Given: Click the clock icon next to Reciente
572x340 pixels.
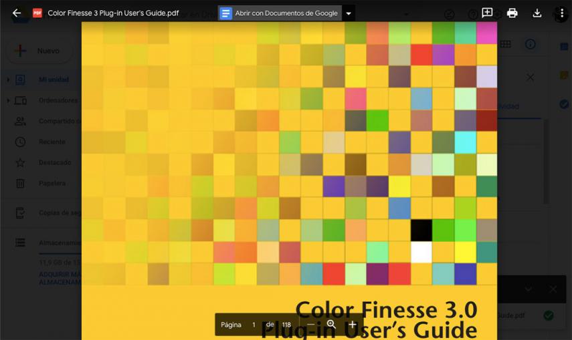Looking at the screenshot, I should click(x=20, y=142).
